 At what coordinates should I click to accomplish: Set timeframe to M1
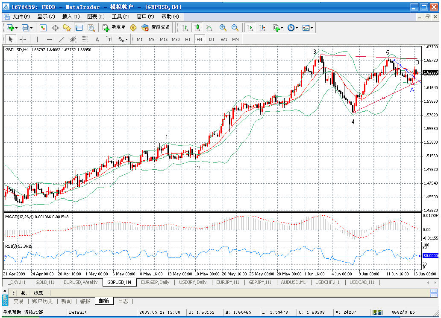140,39
